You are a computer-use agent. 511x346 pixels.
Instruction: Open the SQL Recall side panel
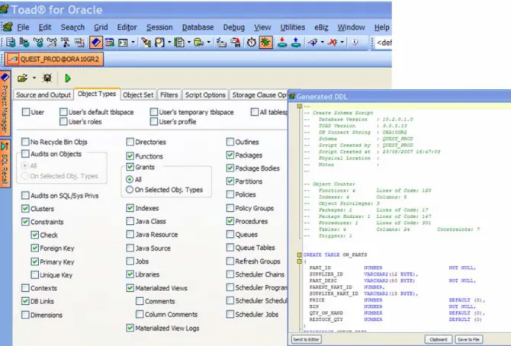point(5,164)
